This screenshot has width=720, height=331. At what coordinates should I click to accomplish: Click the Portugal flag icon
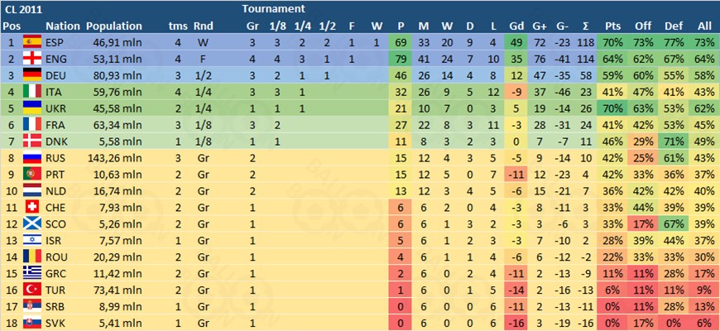pyautogui.click(x=31, y=175)
